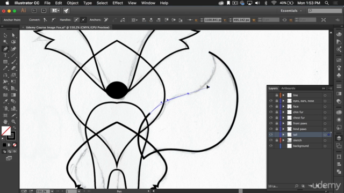Select the Eraser tool
Viewport: 344px width, 193px height.
tap(13, 68)
